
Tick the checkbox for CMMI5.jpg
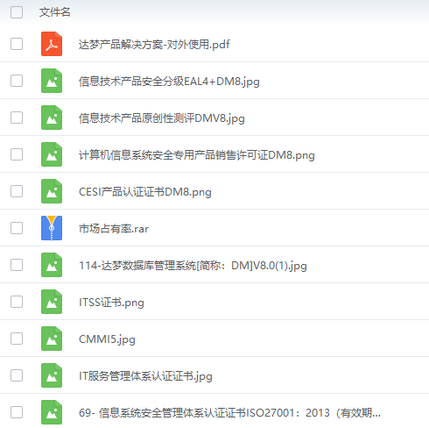pyautogui.click(x=17, y=339)
